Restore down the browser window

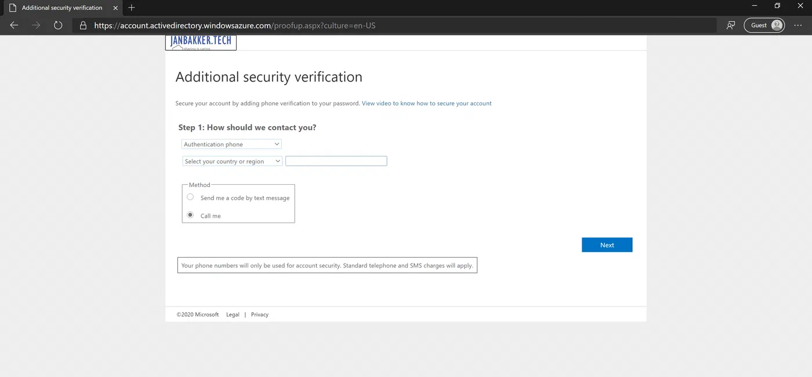(x=777, y=6)
